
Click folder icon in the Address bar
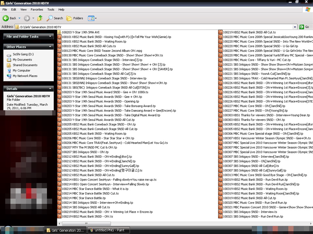click(x=17, y=27)
